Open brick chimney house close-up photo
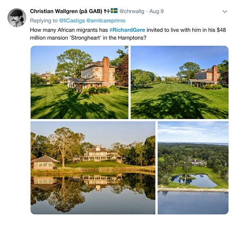The image size is (235, 229). 80,82
